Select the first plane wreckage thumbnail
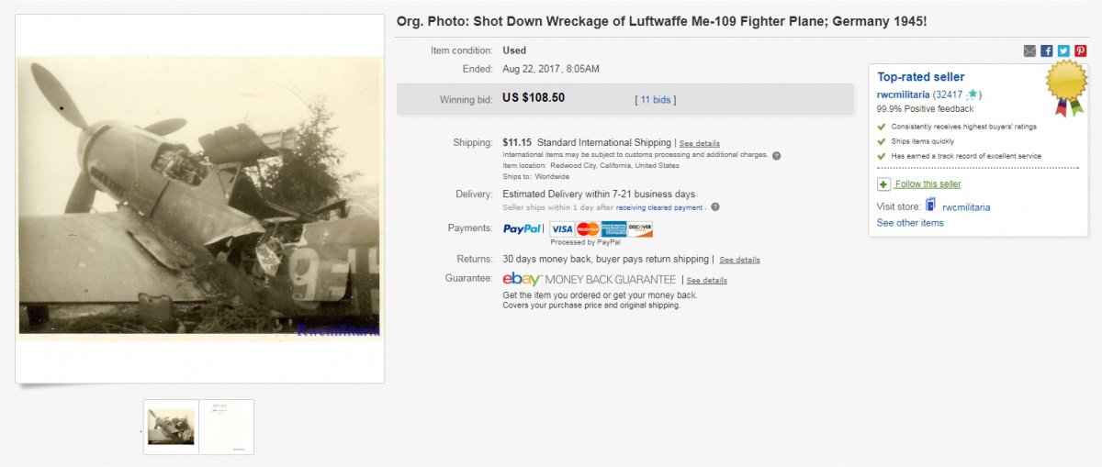 [x=172, y=427]
